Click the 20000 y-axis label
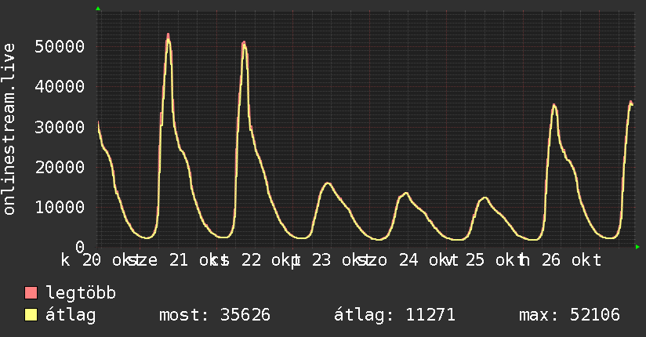Viewport: 646px width, 337px height. tap(60, 167)
